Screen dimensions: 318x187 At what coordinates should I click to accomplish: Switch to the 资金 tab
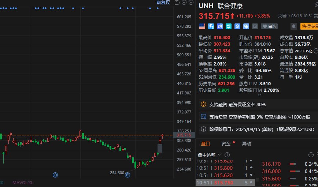[x=226, y=144]
